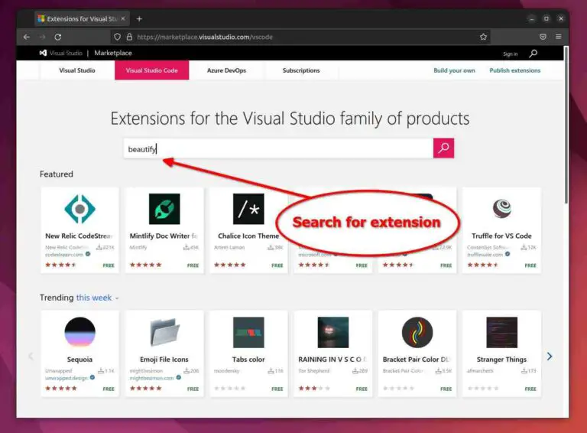
Task: Select the Mintlify Doc Writer icon
Action: tap(164, 209)
